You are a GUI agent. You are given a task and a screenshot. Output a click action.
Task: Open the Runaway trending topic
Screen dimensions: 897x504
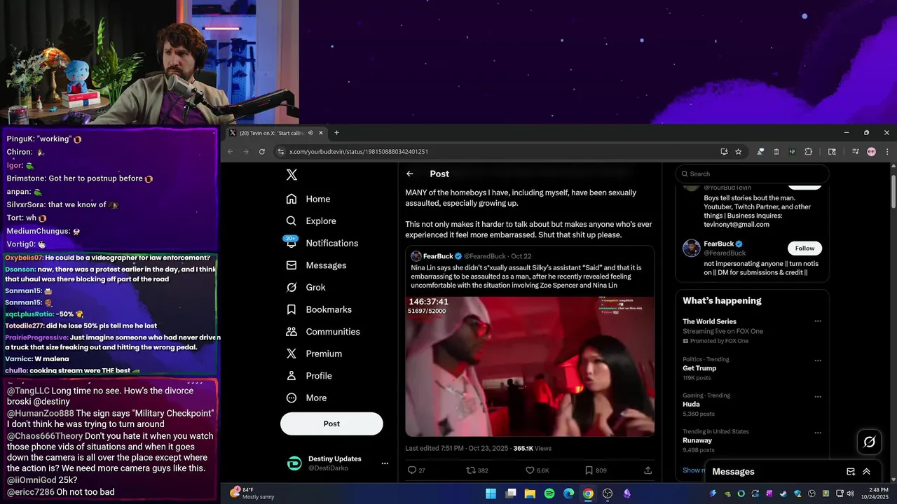(x=697, y=440)
